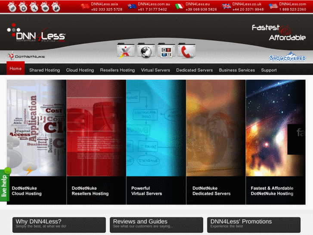This screenshot has height=235, width=313.
Task: Click phone number +44 20 3371 9948
Action: pyautogui.click(x=248, y=9)
